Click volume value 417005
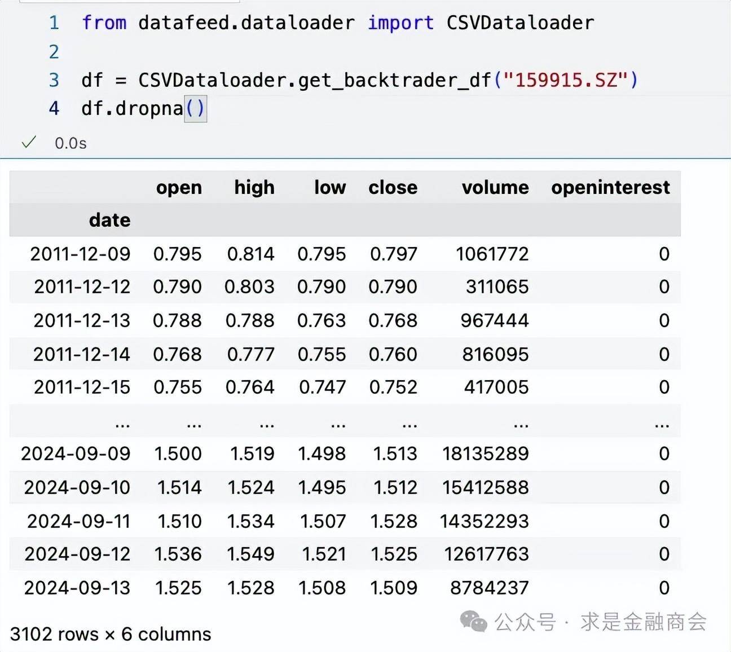 tap(496, 387)
